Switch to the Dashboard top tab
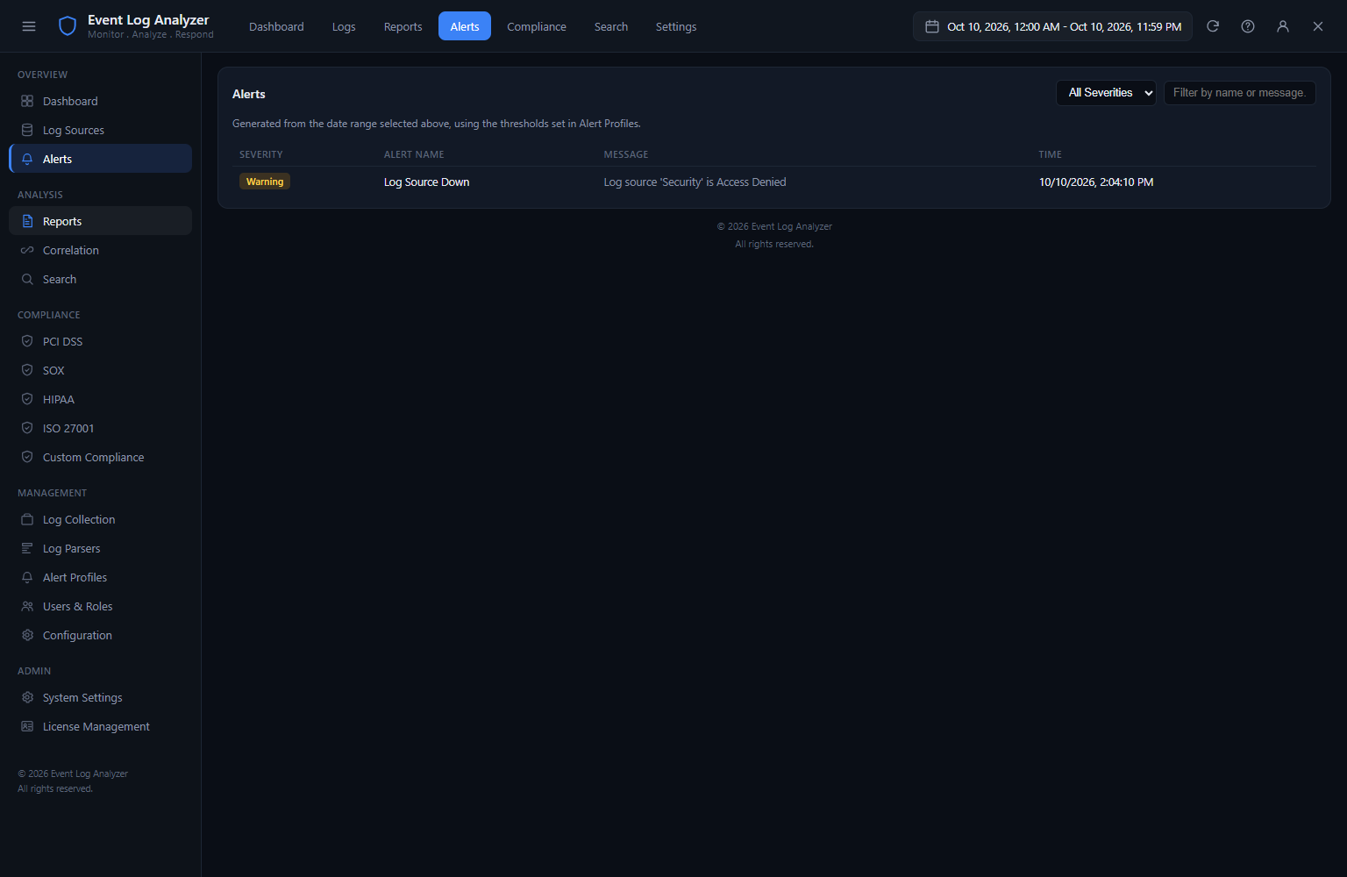Viewport: 1347px width, 877px height. [x=276, y=26]
